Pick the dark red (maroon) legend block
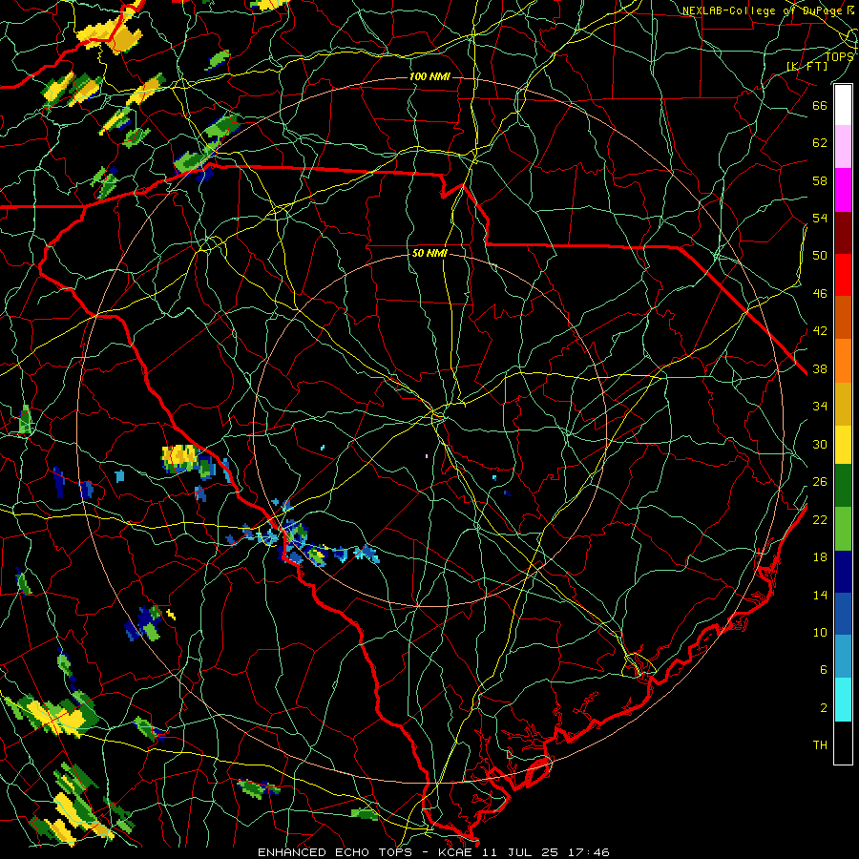The width and height of the screenshot is (859, 859). pyautogui.click(x=843, y=232)
